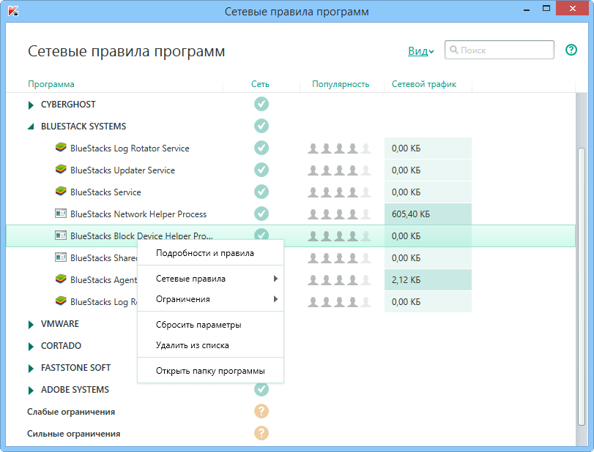Click the network status icon for ADOBE SYSTEMS
This screenshot has height=452, width=594.
261,389
